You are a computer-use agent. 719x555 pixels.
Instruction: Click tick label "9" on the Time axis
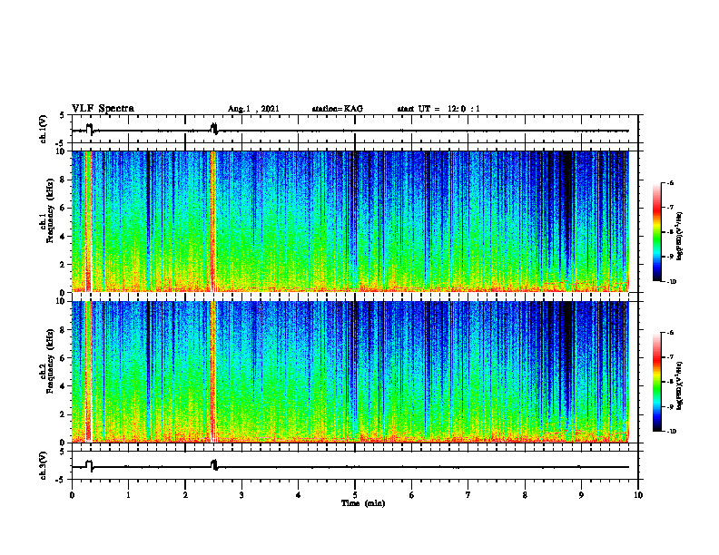point(581,495)
